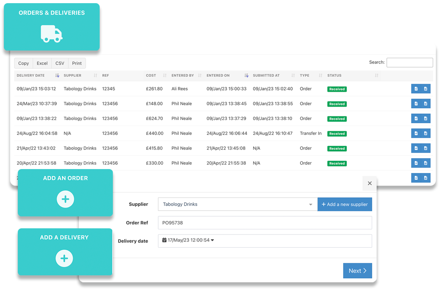Toggle sorting on the Entered On column
This screenshot has width=446, height=298.
(x=246, y=75)
